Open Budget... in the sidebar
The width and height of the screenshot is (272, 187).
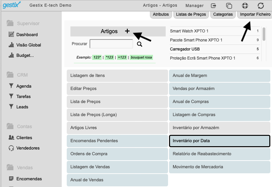click(25, 55)
